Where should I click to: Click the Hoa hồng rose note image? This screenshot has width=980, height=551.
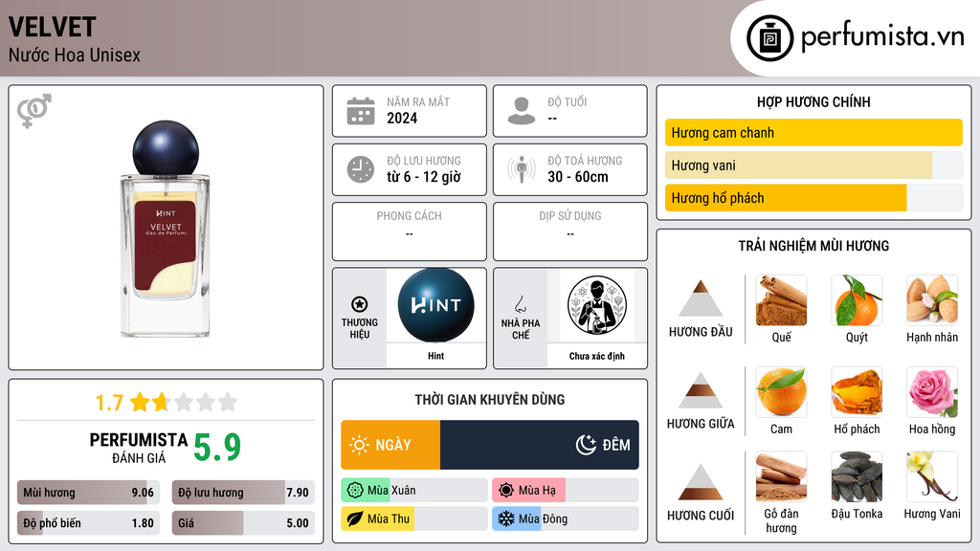coord(932,392)
